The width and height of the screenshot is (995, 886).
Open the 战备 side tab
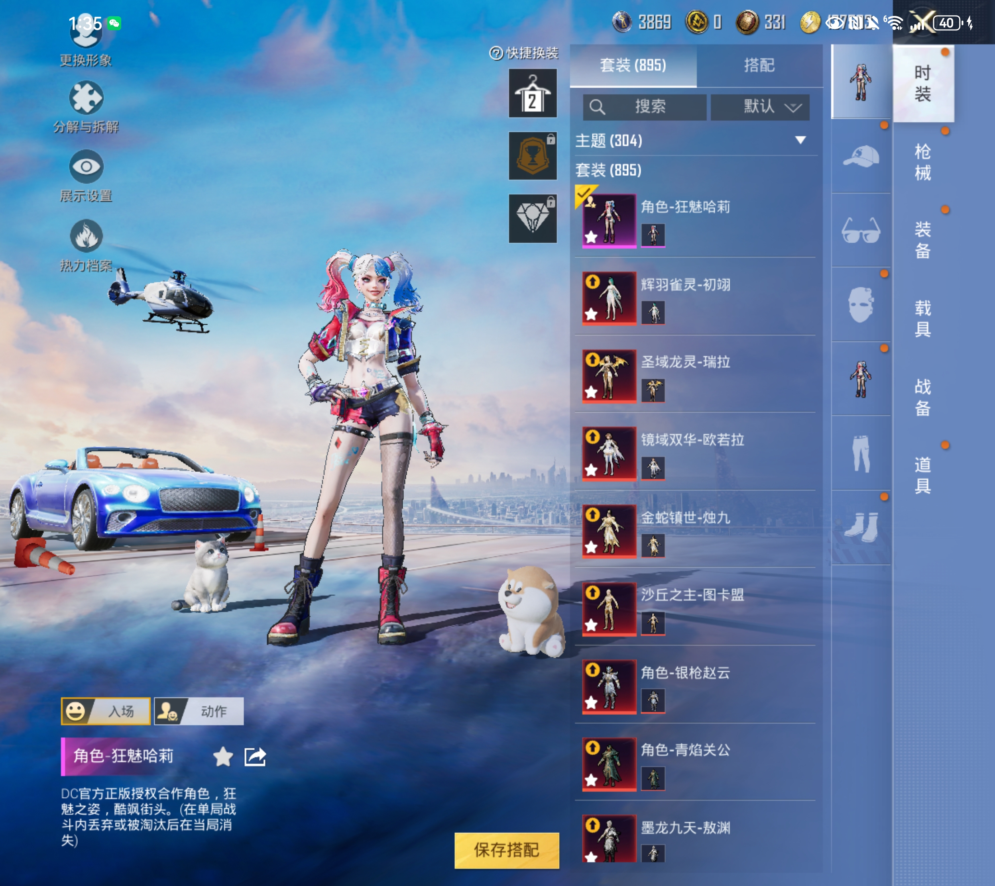tap(923, 398)
